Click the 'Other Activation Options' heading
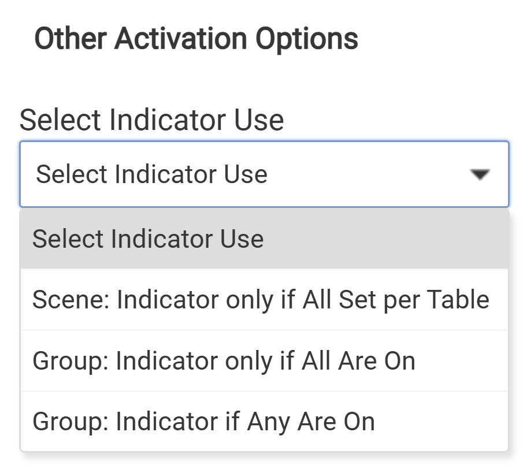 click(196, 39)
